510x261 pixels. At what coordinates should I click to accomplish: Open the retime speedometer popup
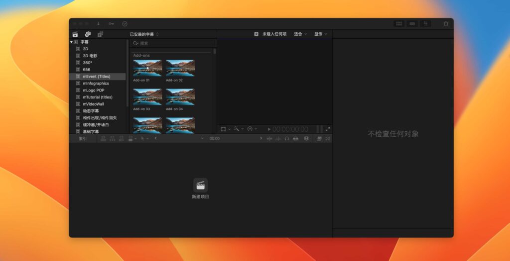pos(252,129)
